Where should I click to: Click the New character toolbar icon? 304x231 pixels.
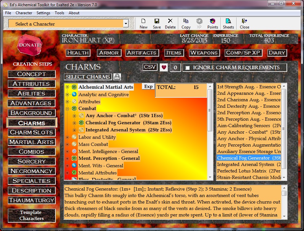click(x=144, y=24)
